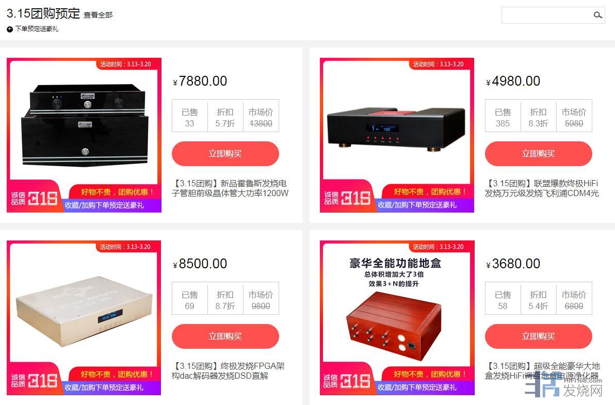The image size is (615, 405).
Task: Open the 终极发烧FPGA架构dac product title
Action: (x=228, y=371)
